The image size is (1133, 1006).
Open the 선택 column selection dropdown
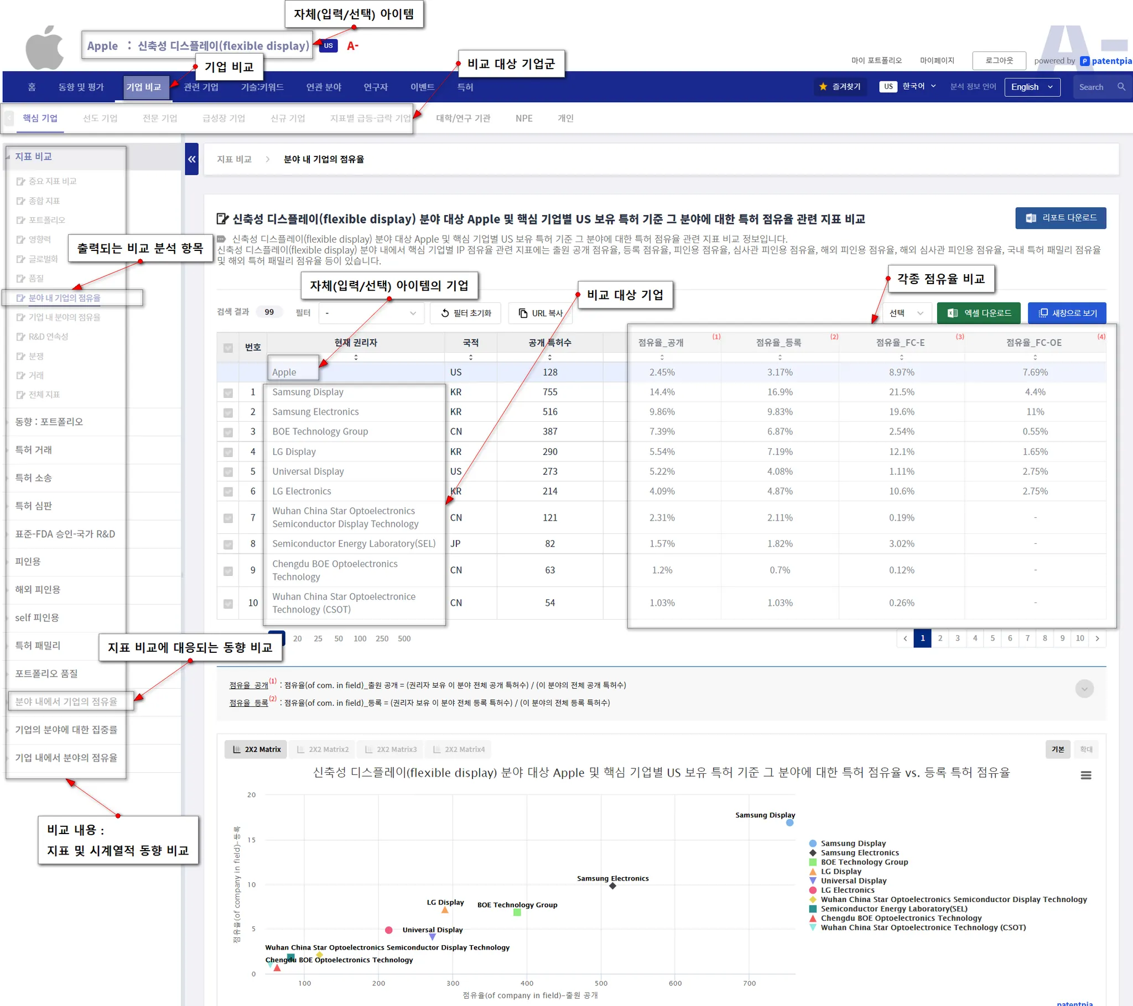point(906,313)
